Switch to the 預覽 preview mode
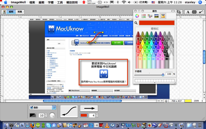This screenshot has width=206, height=129. pos(20,12)
